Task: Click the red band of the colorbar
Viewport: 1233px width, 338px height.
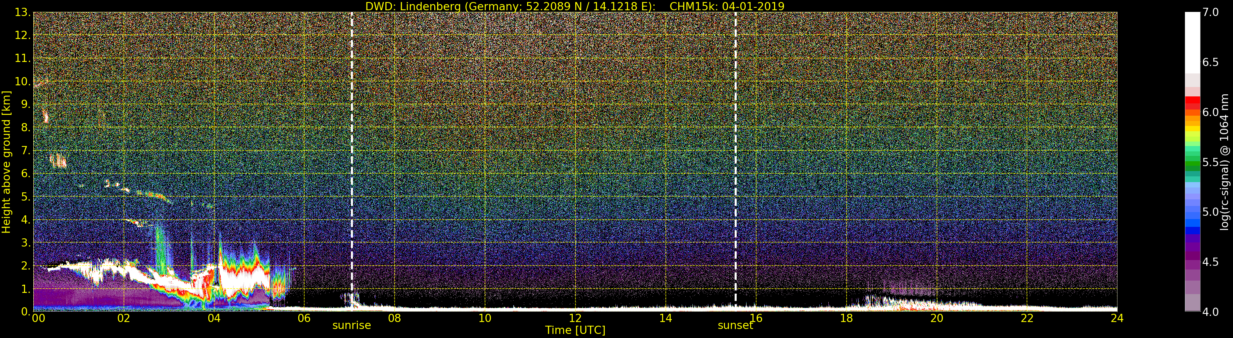Action: point(1192,102)
